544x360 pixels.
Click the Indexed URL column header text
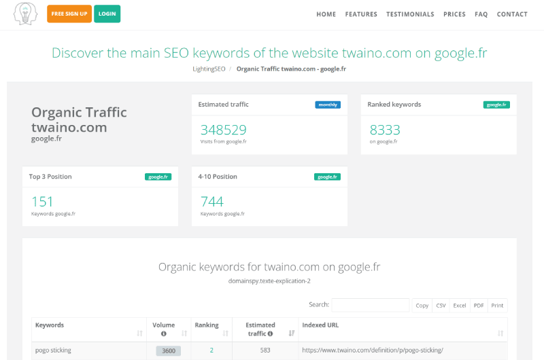(320, 325)
